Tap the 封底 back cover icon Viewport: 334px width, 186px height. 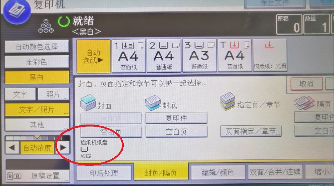click(153, 102)
